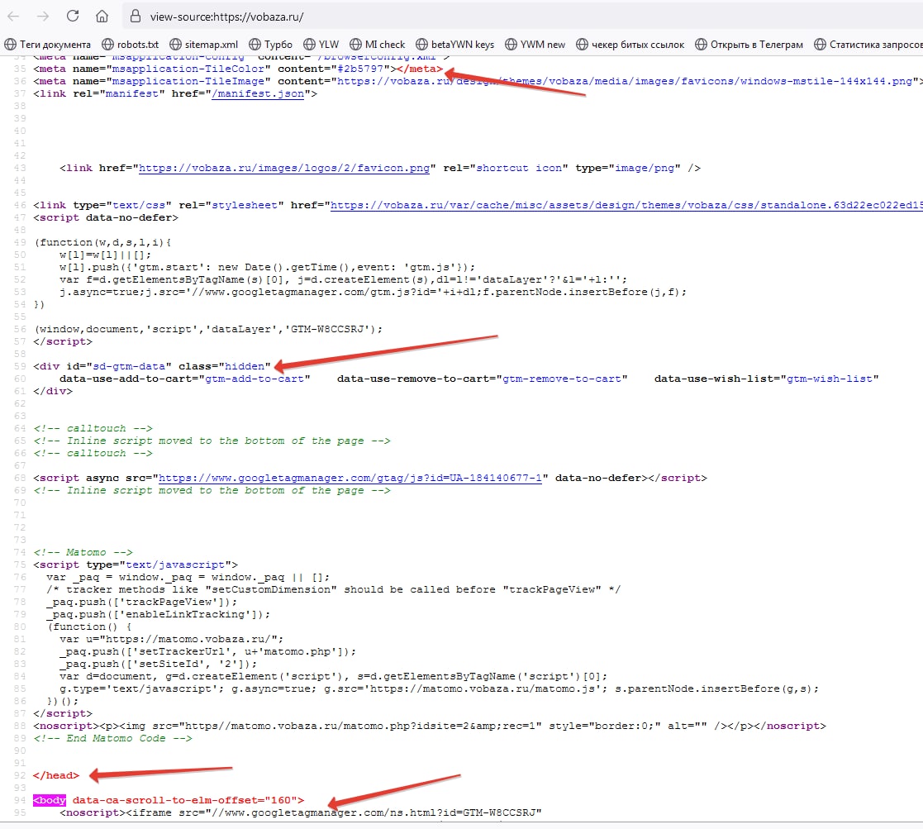Follow the googletagmanager gtag/js link
This screenshot has width=923, height=829.
pyautogui.click(x=350, y=478)
